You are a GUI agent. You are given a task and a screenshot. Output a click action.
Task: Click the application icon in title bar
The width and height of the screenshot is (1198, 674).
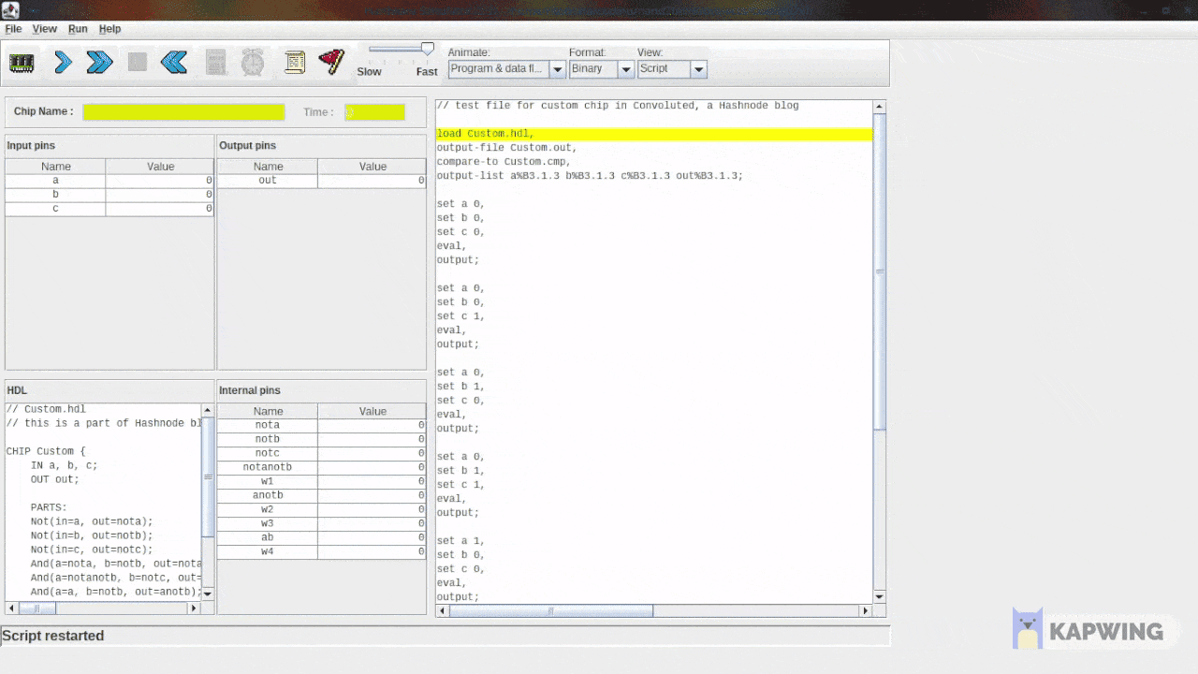pos(11,9)
